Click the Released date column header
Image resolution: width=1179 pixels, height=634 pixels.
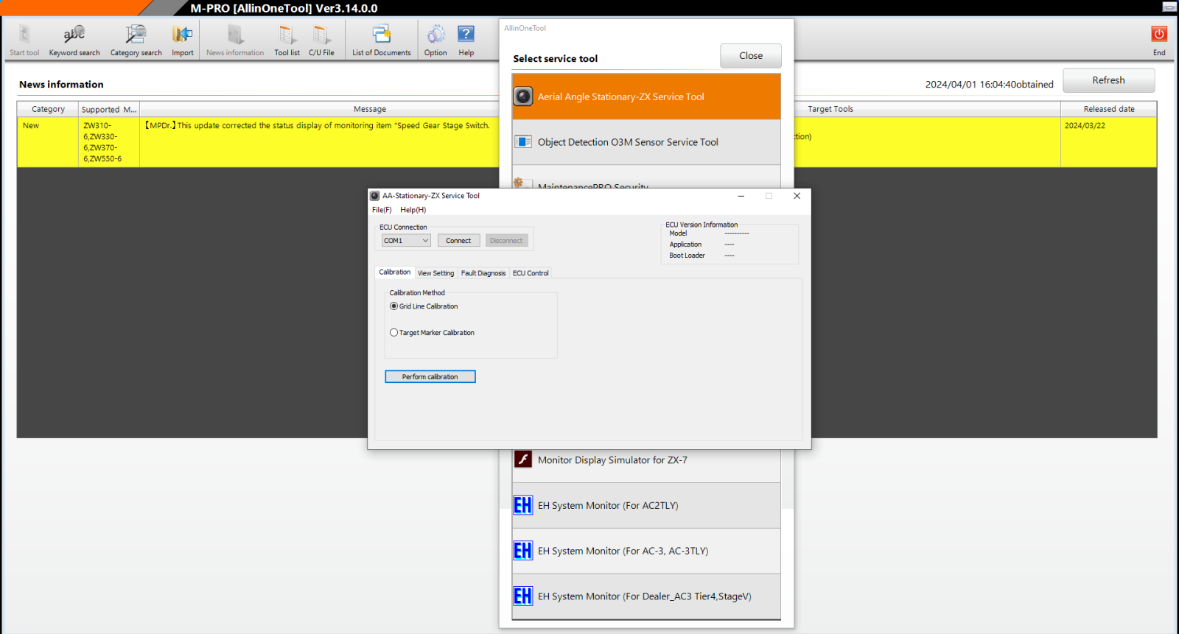coord(1108,109)
